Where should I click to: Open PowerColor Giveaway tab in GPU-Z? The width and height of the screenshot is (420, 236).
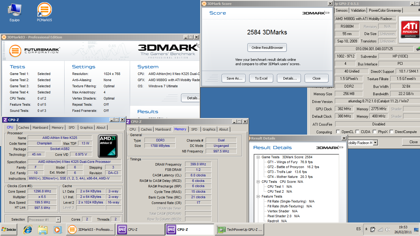385,10
